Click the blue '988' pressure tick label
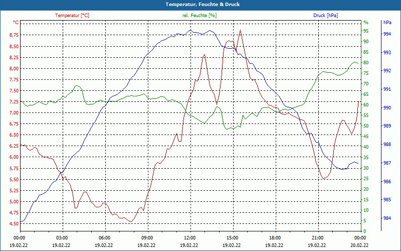 pyautogui.click(x=387, y=145)
